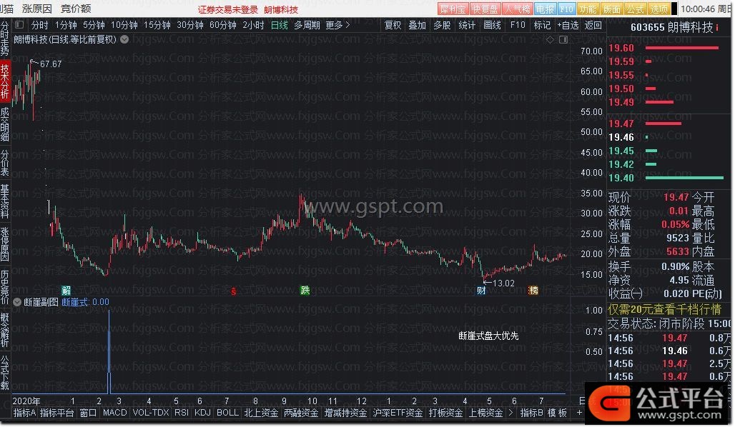
Task: Click the 选项 options button
Action: click(x=659, y=9)
